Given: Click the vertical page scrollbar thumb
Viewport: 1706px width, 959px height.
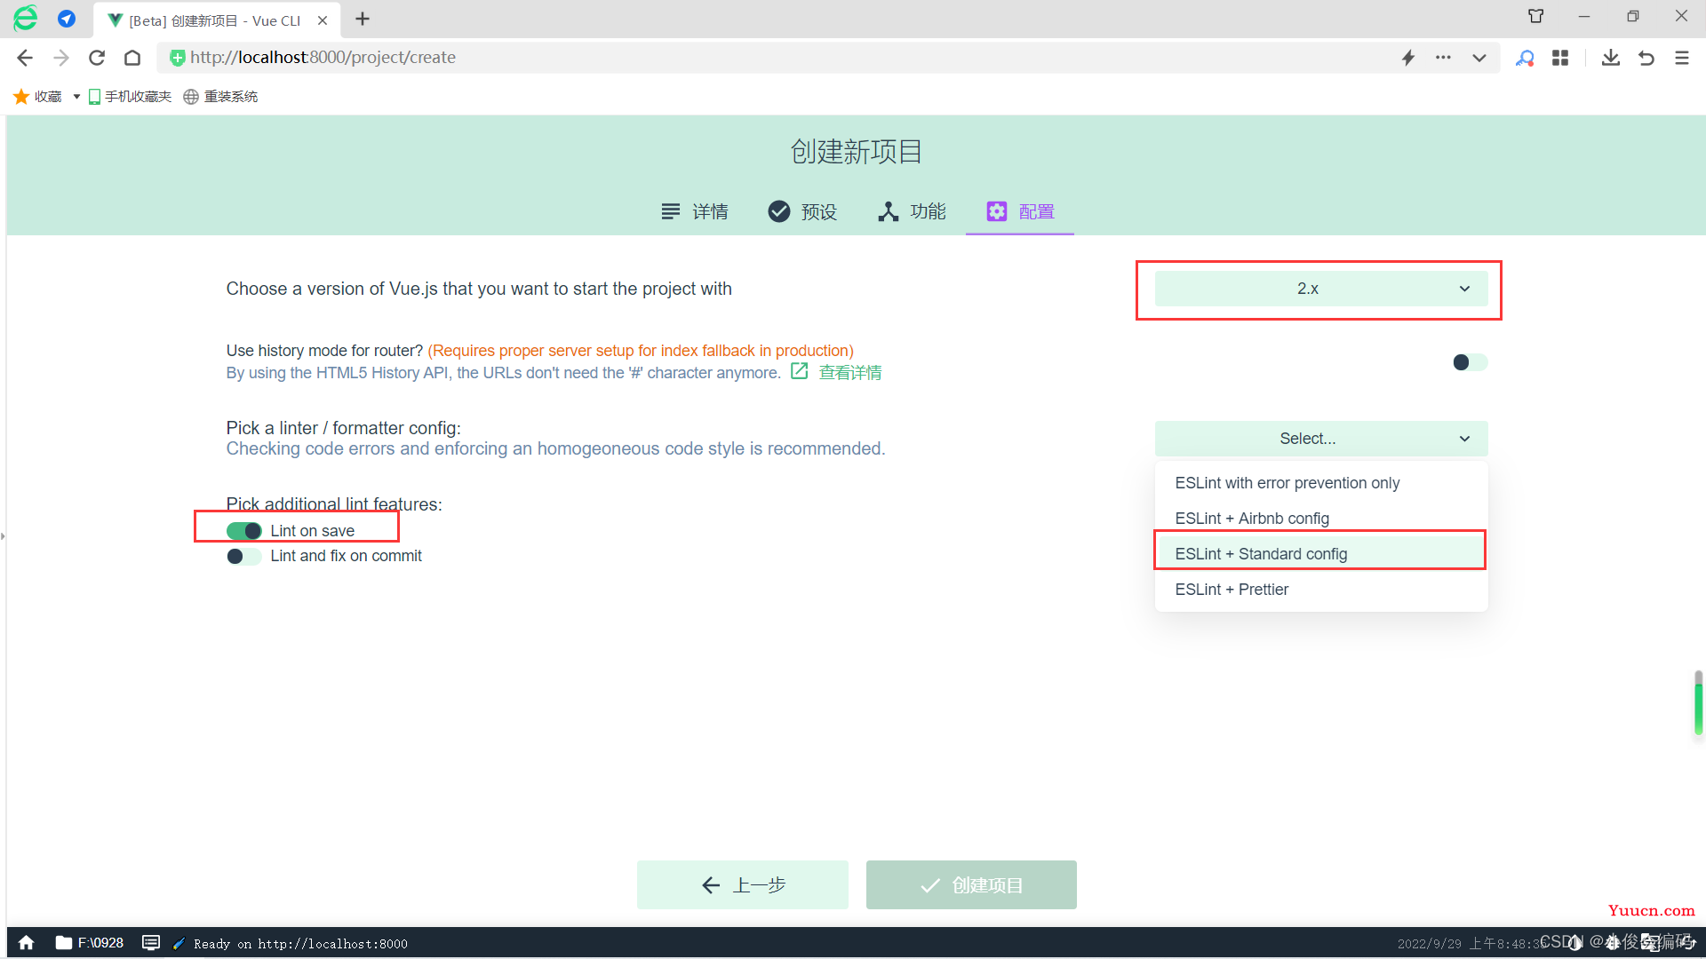Looking at the screenshot, I should [x=1699, y=703].
